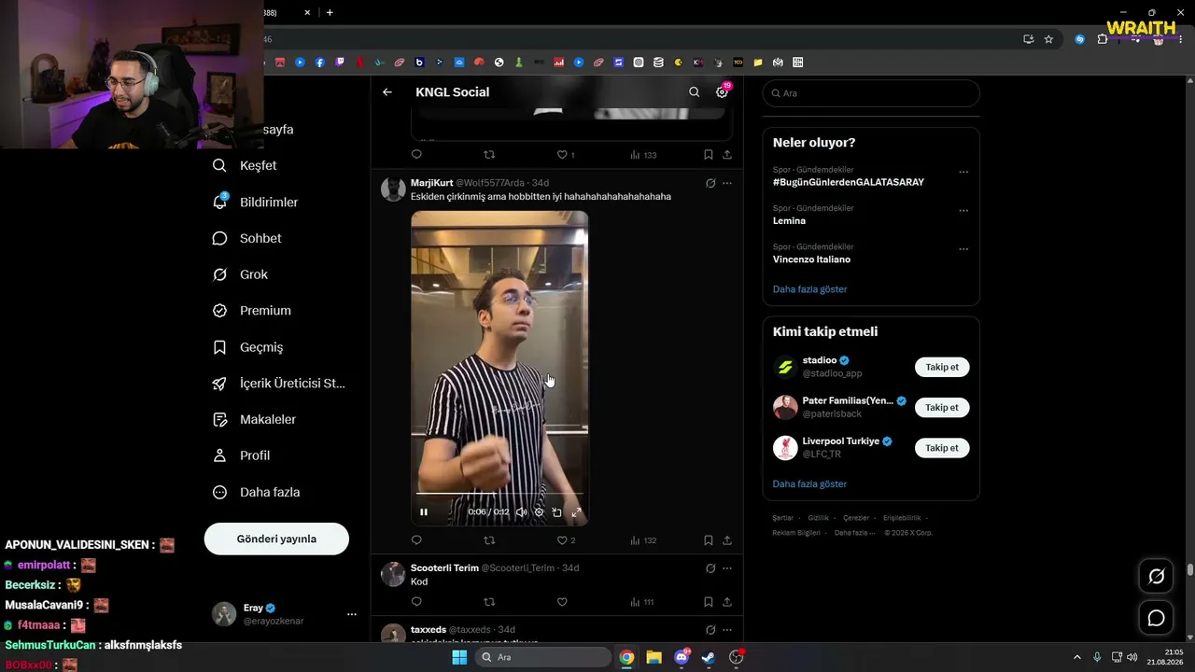Pause the playing video in MarjiKurt's post

click(x=424, y=511)
